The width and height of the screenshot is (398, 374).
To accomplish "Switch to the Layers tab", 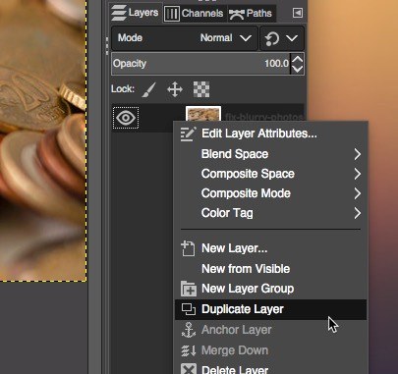I will click(x=136, y=13).
